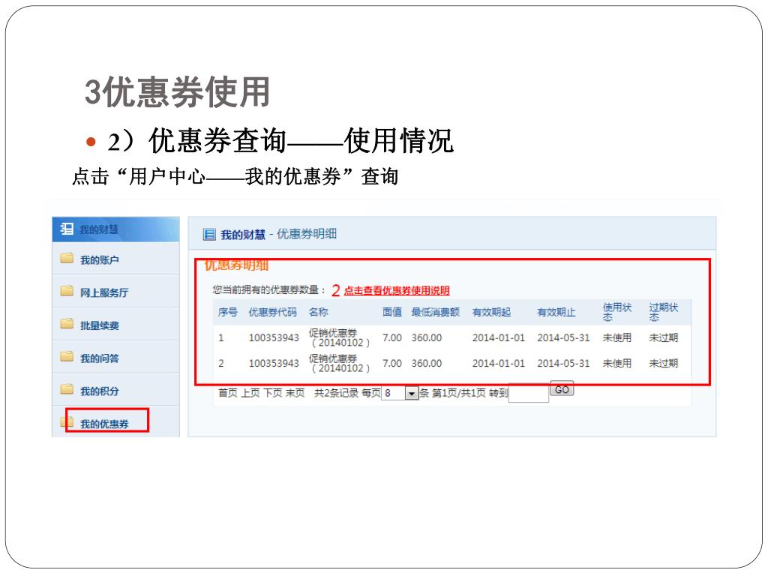Click the 名称 column header
Screen dimensions: 768x576
[318, 312]
